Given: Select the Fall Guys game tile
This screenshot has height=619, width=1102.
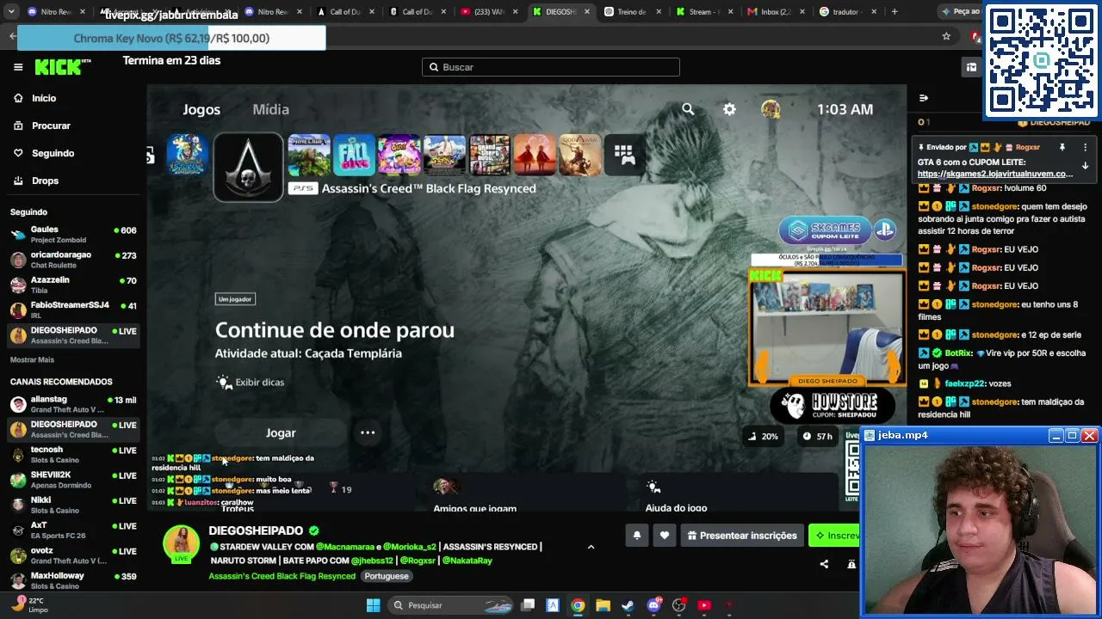Looking at the screenshot, I should 354,155.
